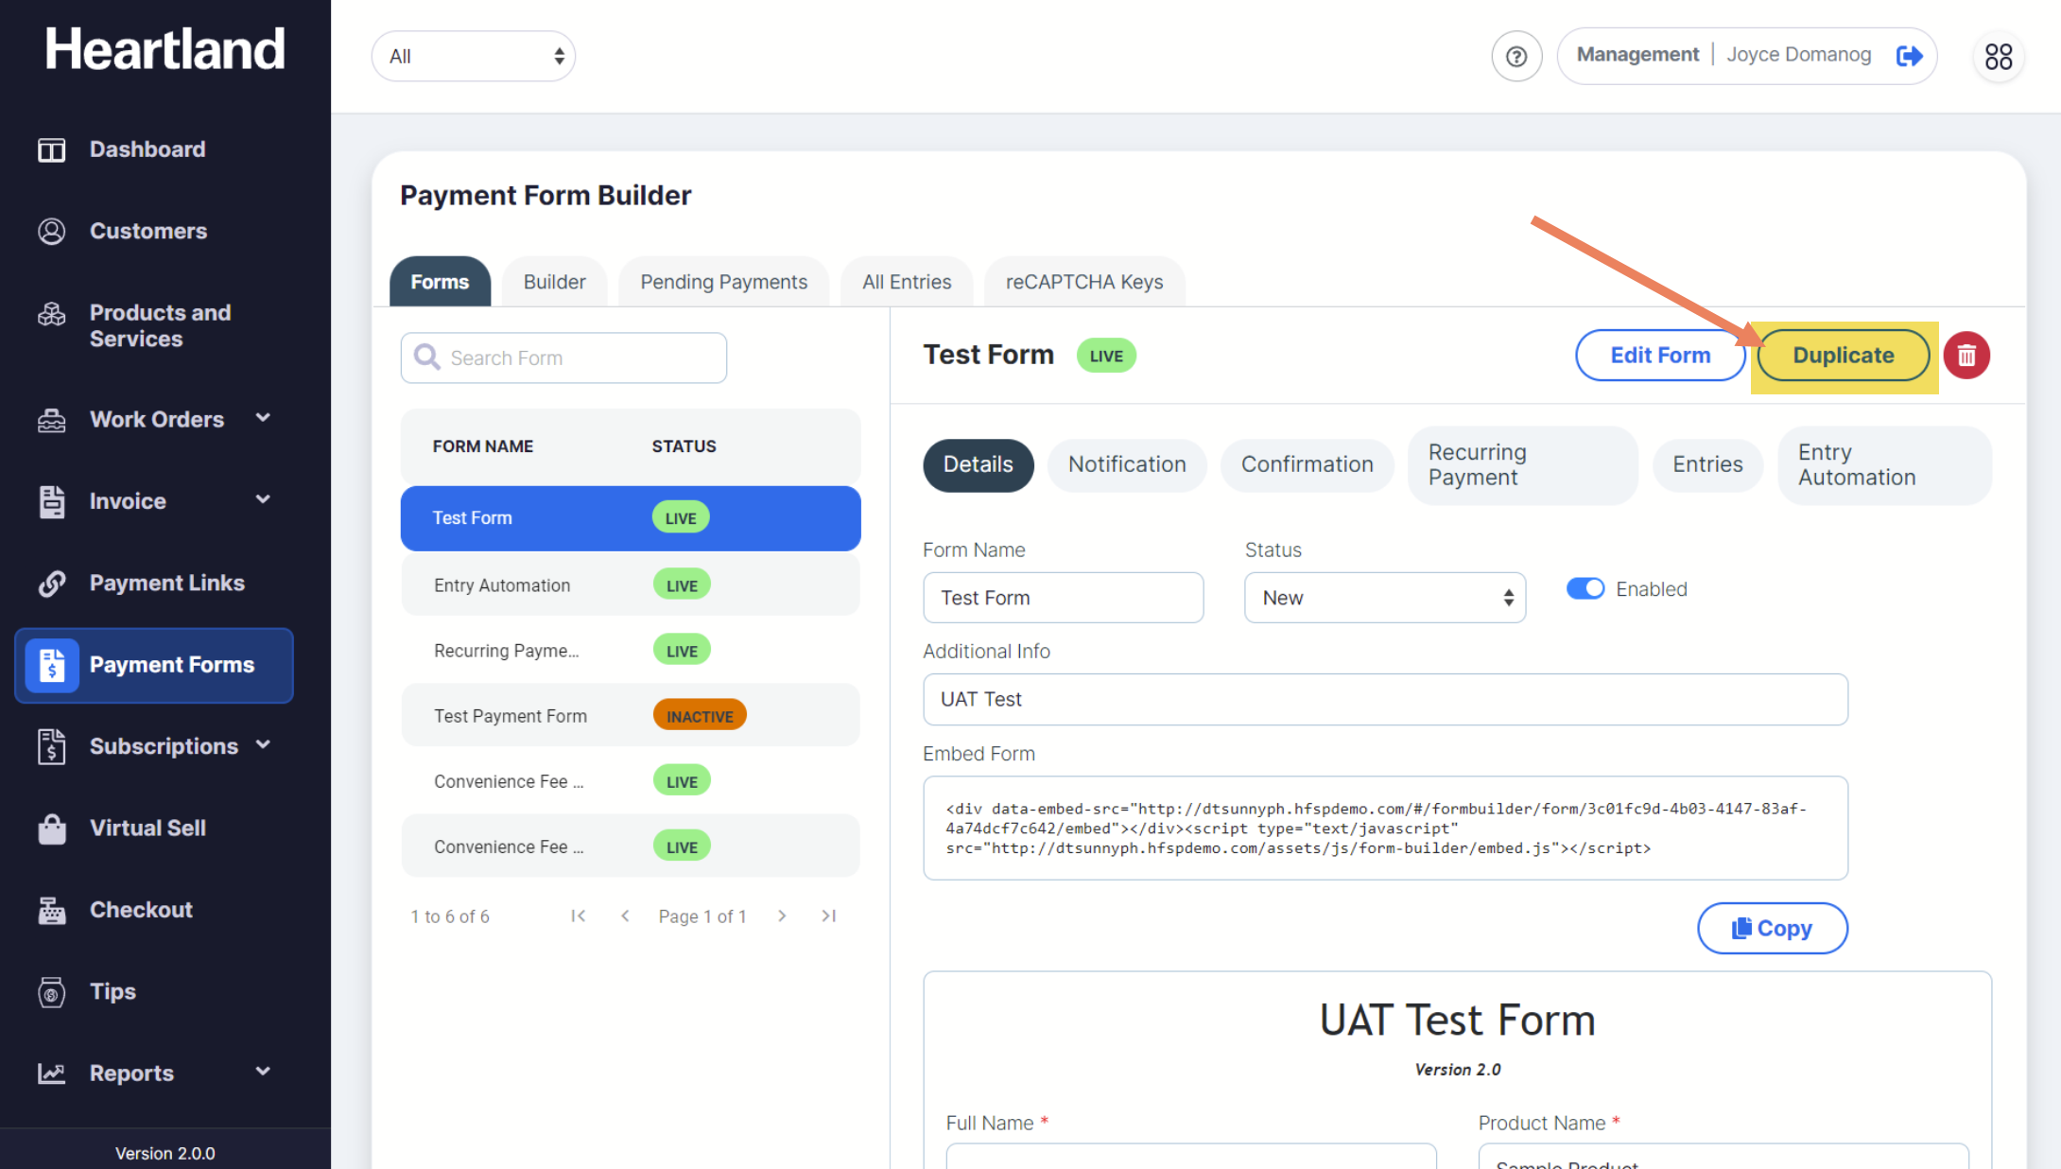The image size is (2061, 1169).
Task: Select the Recurring Payment sub-tab
Action: (1522, 464)
